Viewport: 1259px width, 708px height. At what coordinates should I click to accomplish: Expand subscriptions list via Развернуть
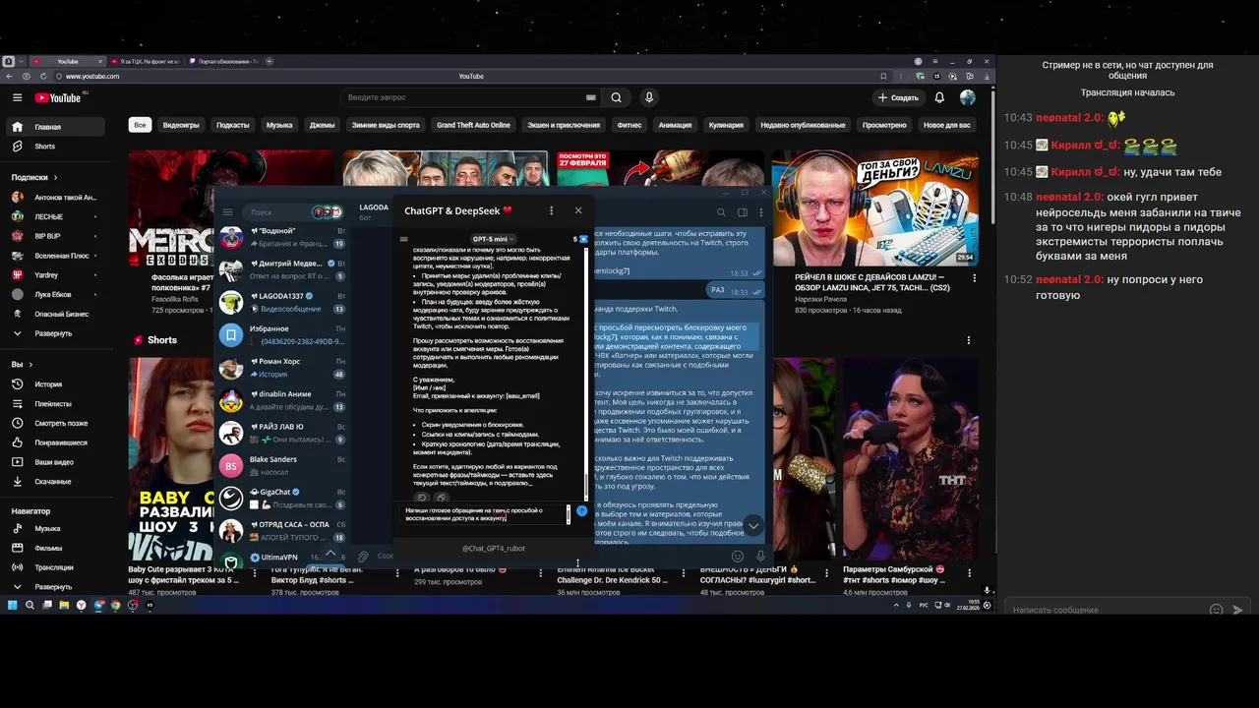point(54,333)
